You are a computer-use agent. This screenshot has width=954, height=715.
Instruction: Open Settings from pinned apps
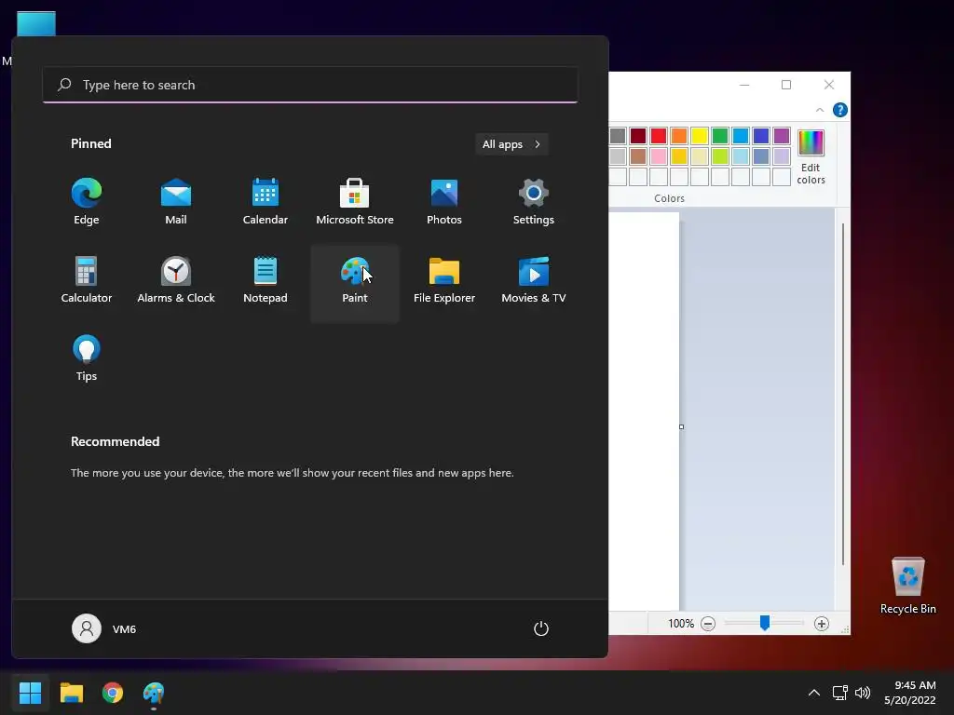coord(534,202)
